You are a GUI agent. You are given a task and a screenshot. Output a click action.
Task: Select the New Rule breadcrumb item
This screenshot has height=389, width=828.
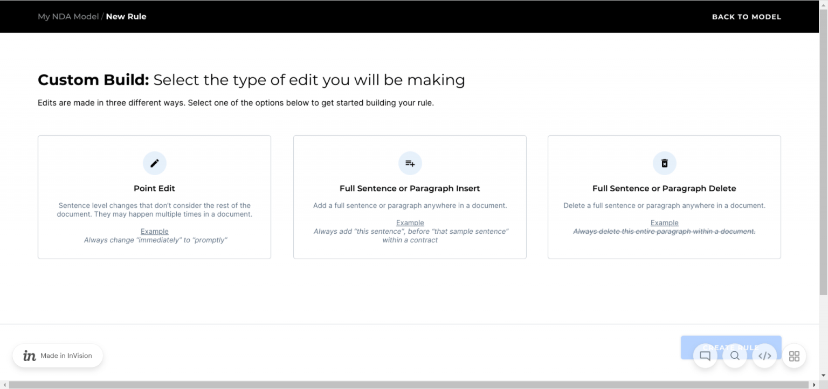(126, 16)
